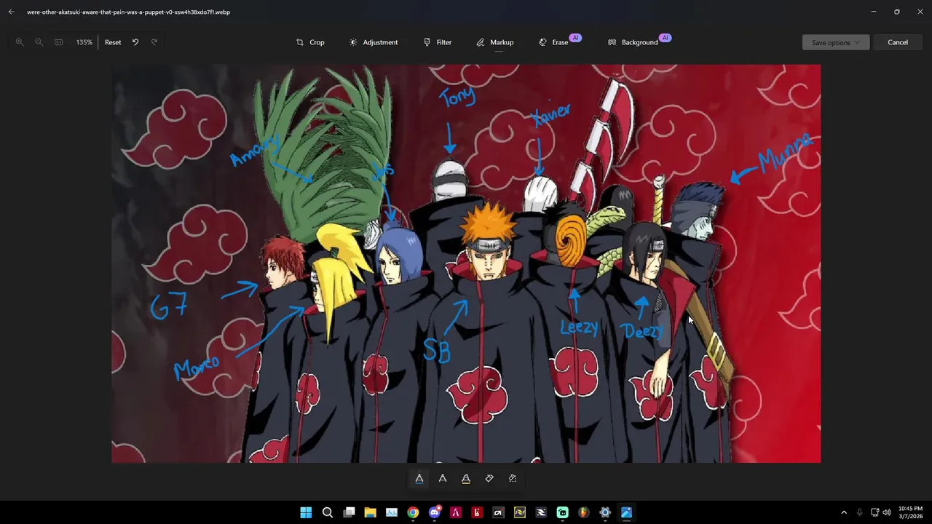Select the white pen tool
The height and width of the screenshot is (524, 932).
click(x=443, y=478)
